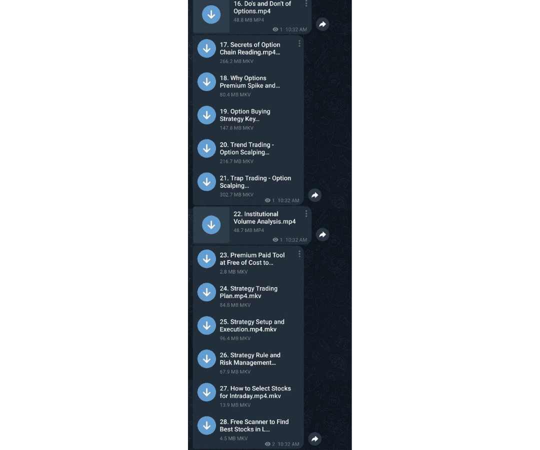Download 20. Trend Trading Option Scalping file

[x=206, y=148]
